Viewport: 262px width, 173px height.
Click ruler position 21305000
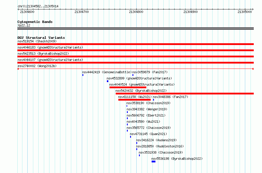click(245, 12)
